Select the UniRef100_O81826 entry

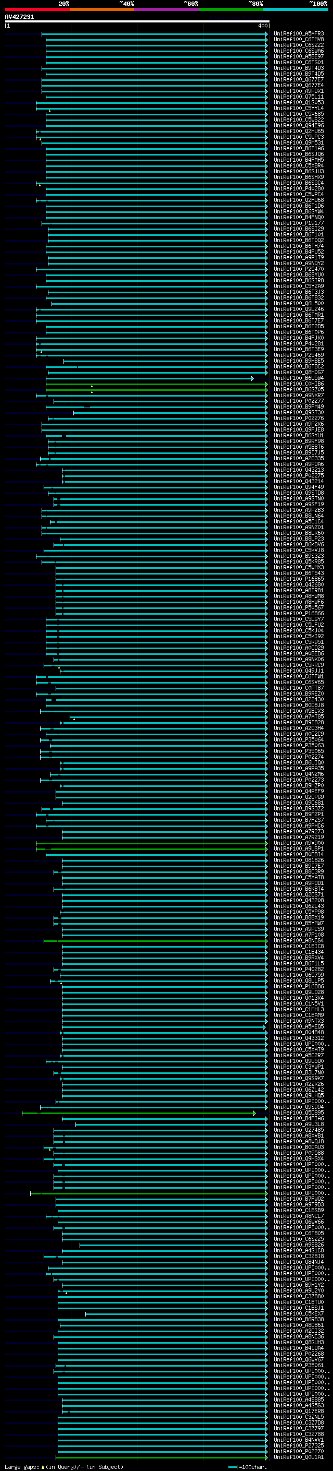click(298, 860)
